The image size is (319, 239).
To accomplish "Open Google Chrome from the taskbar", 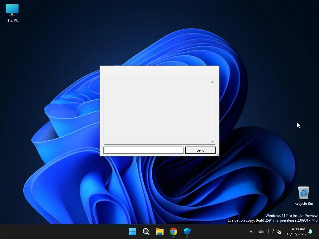I will point(174,232).
